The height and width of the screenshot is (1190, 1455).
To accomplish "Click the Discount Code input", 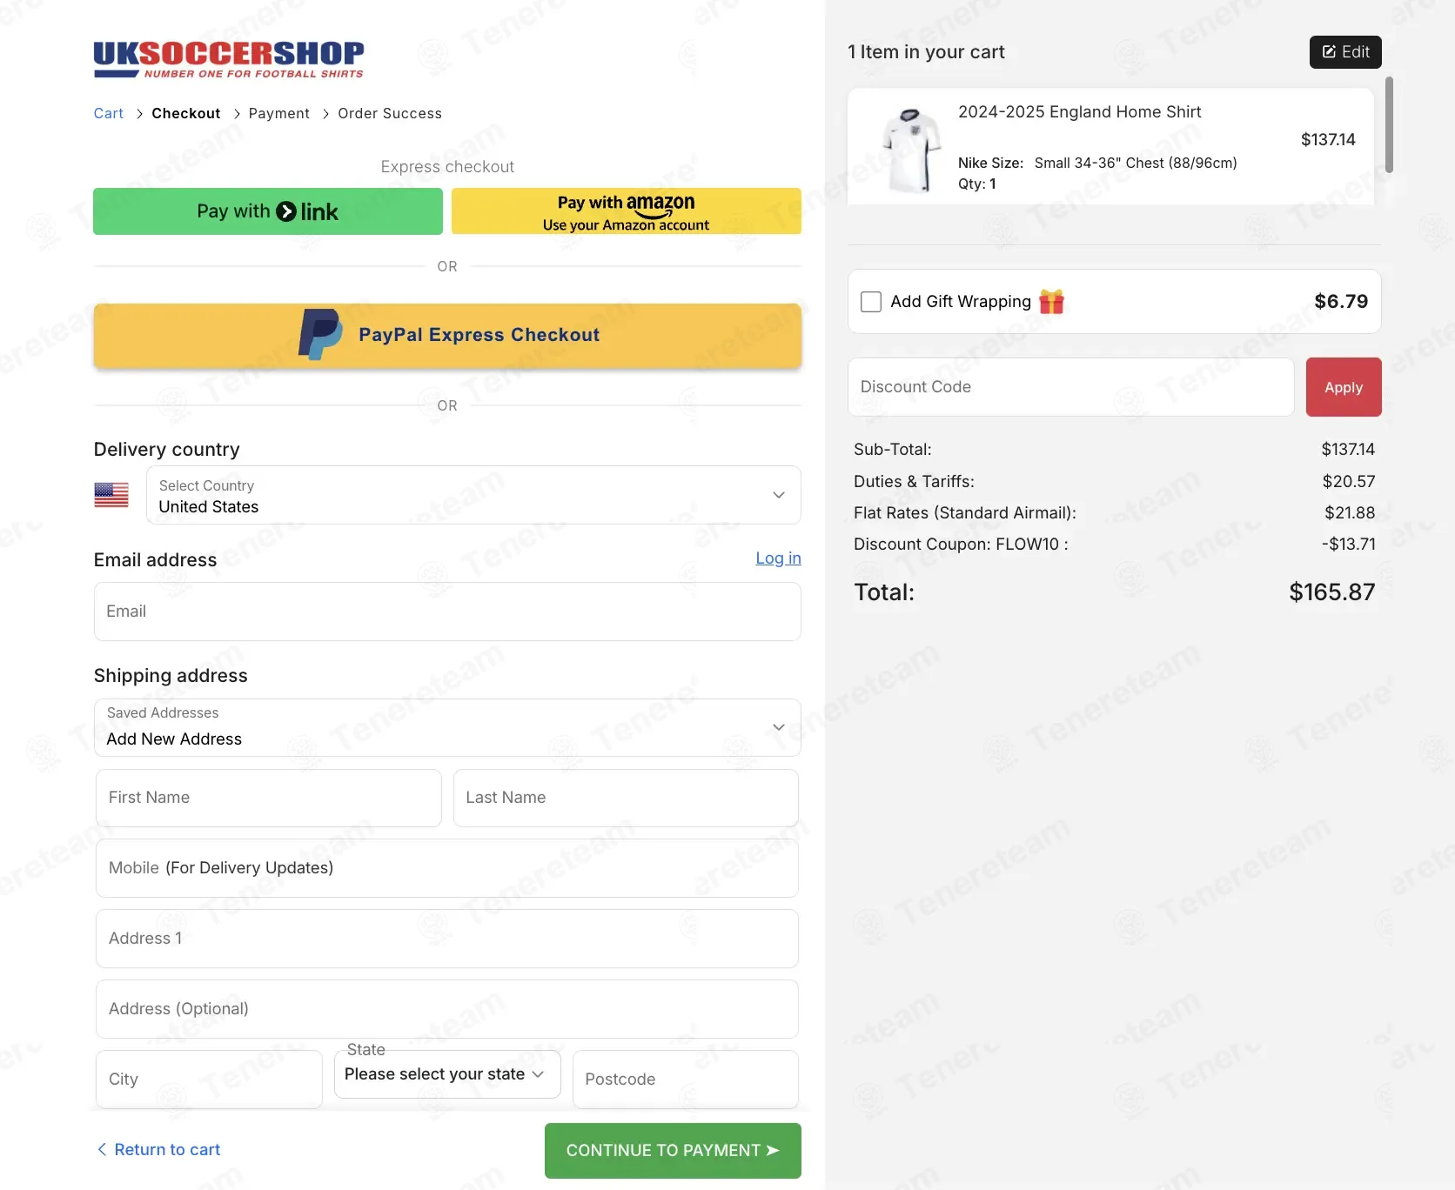I will tap(1071, 387).
